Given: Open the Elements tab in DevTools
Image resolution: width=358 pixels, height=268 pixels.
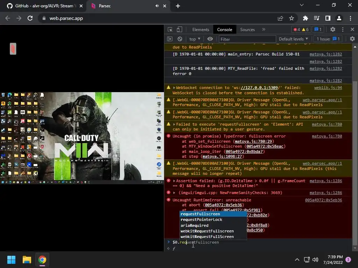Looking at the screenshot, I should click(201, 30).
